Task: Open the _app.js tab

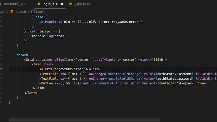Action: point(80,4)
